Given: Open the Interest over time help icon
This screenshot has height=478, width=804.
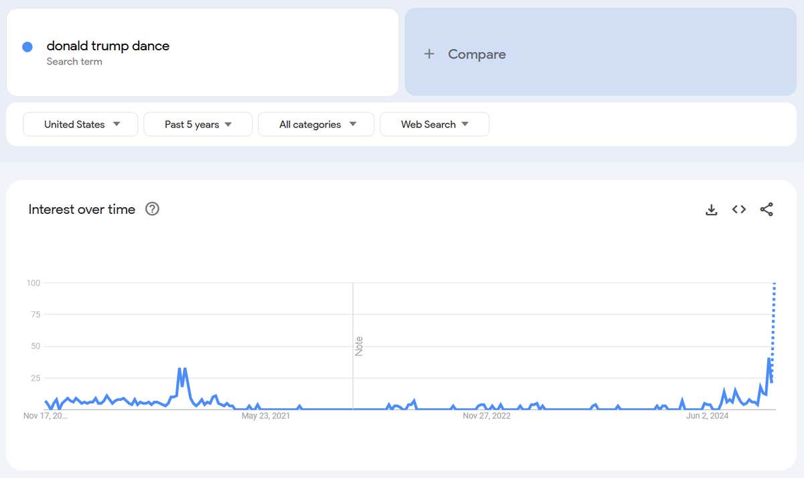Looking at the screenshot, I should tap(152, 209).
